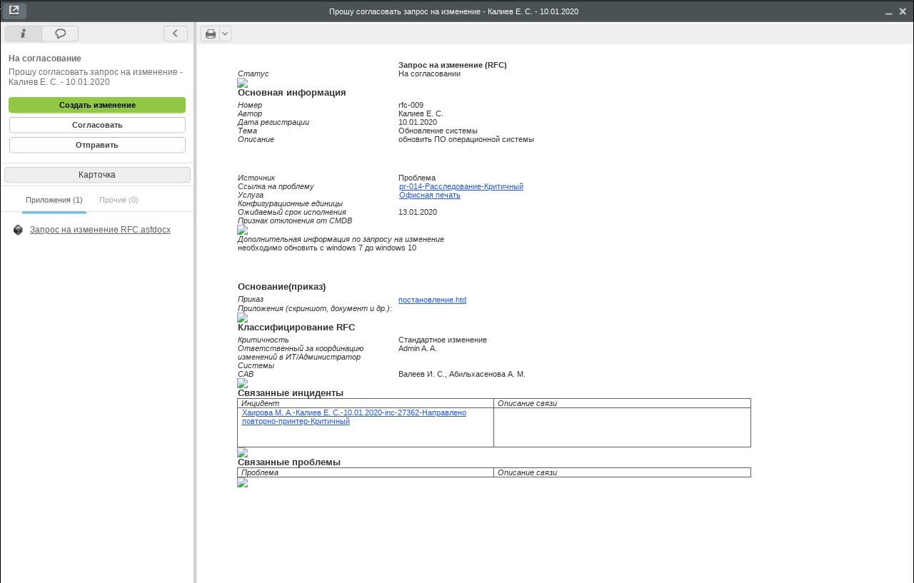The height and width of the screenshot is (583, 914).
Task: Click the Классифицирование RFC heading
Action: (x=296, y=327)
